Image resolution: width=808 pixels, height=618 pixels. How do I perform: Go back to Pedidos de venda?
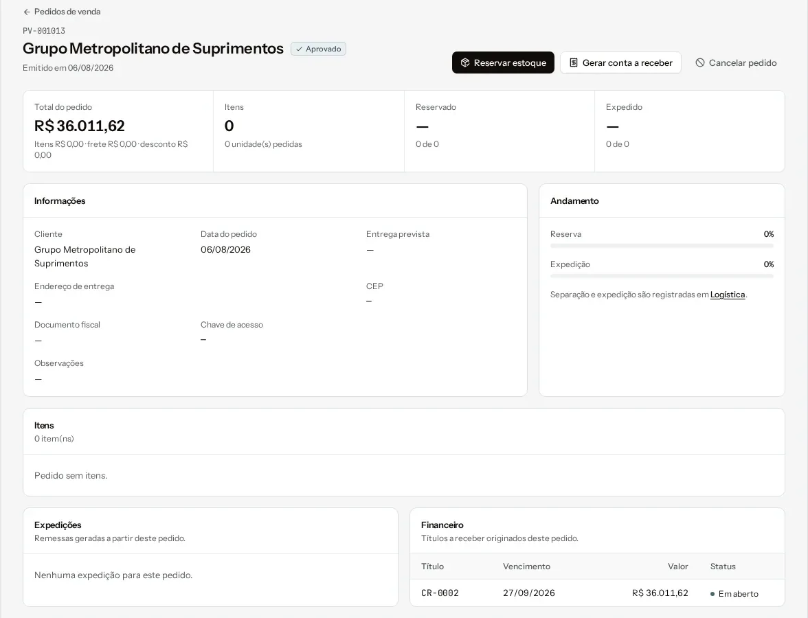click(62, 12)
